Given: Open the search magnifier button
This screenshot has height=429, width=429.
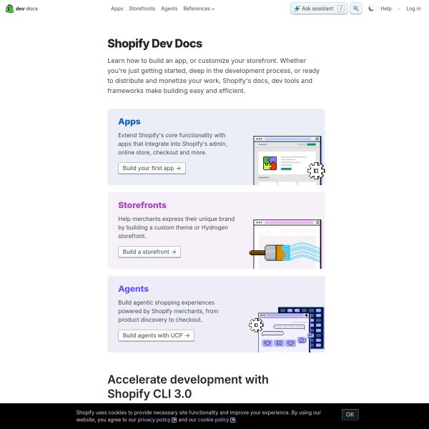Looking at the screenshot, I should point(356,9).
